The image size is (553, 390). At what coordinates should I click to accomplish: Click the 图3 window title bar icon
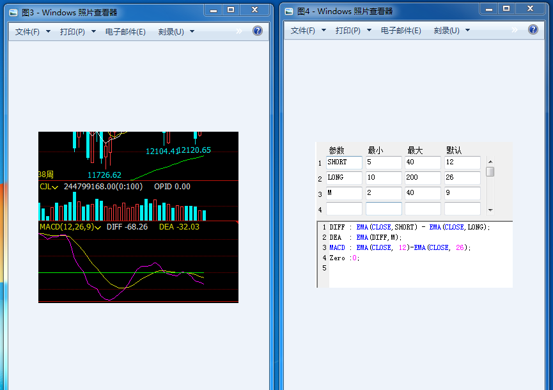pos(13,12)
